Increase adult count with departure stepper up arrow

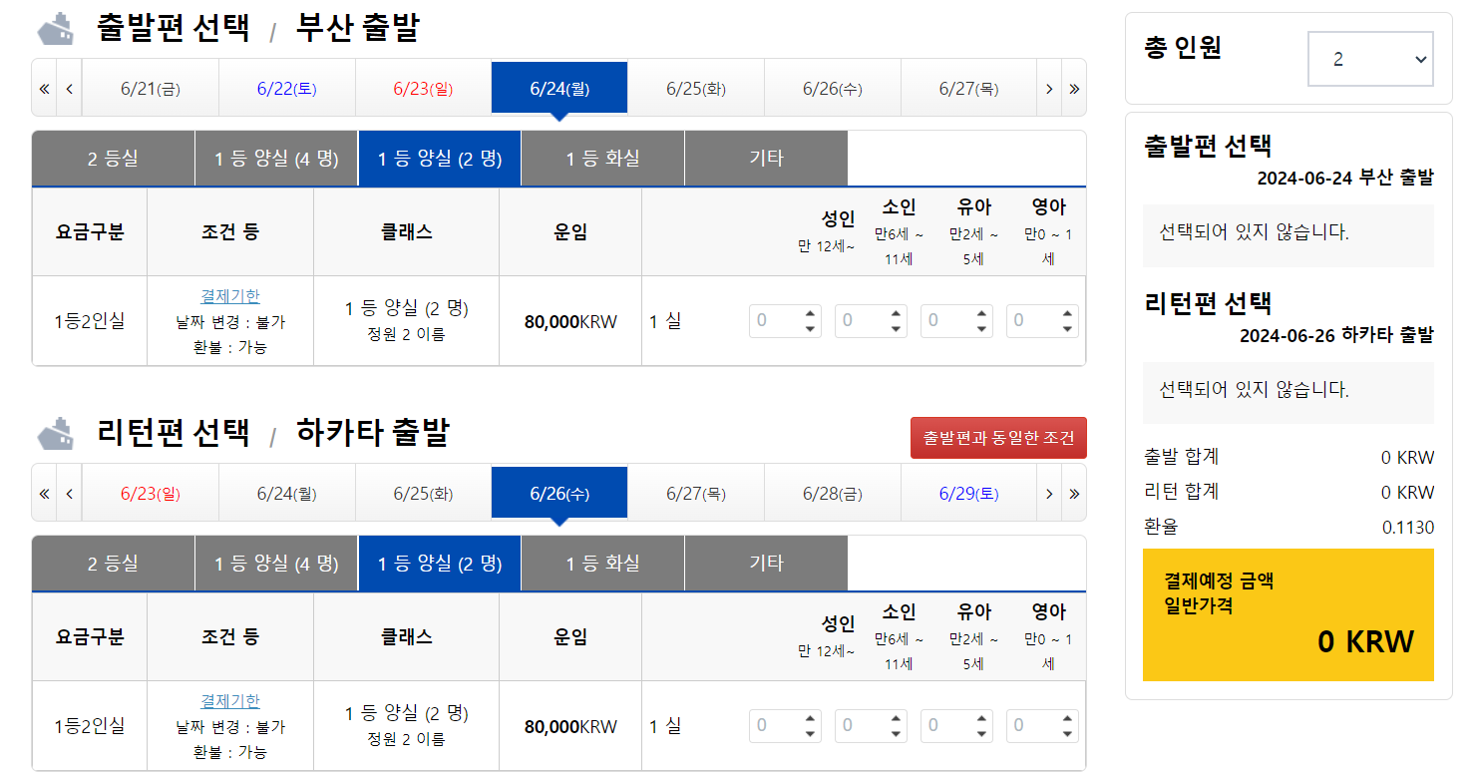[x=808, y=313]
